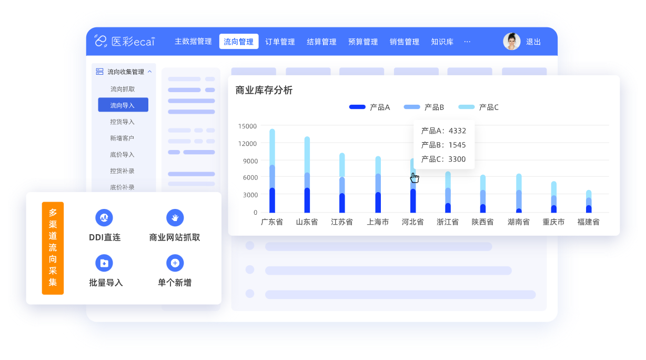Select 新增客户 in the sidebar
The width and height of the screenshot is (646, 360).
click(123, 138)
